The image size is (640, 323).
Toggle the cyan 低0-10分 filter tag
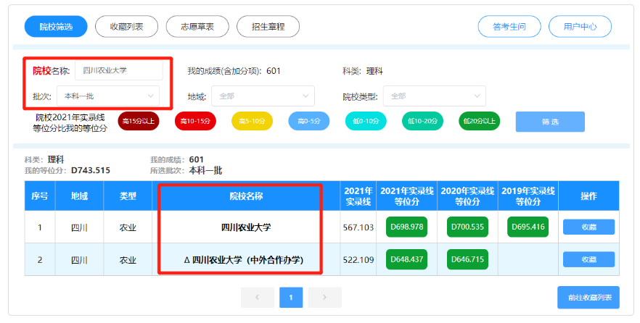(366, 121)
